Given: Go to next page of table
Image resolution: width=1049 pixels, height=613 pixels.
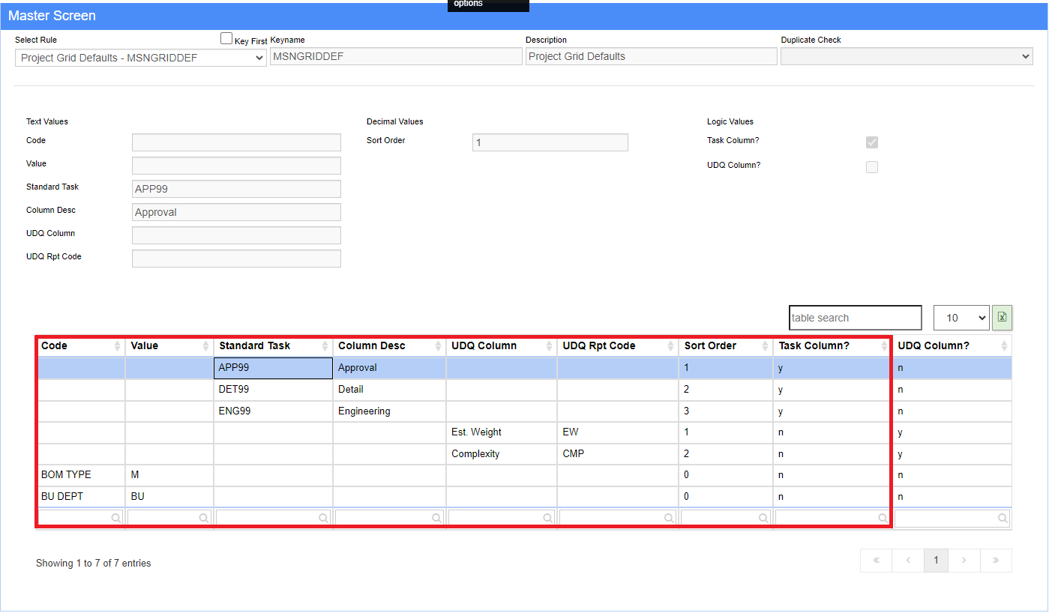Looking at the screenshot, I should pyautogui.click(x=964, y=561).
